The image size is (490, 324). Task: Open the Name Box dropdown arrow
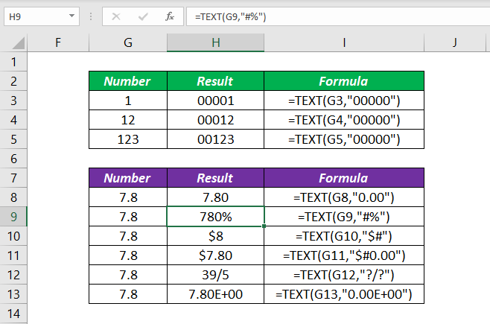pos(70,15)
